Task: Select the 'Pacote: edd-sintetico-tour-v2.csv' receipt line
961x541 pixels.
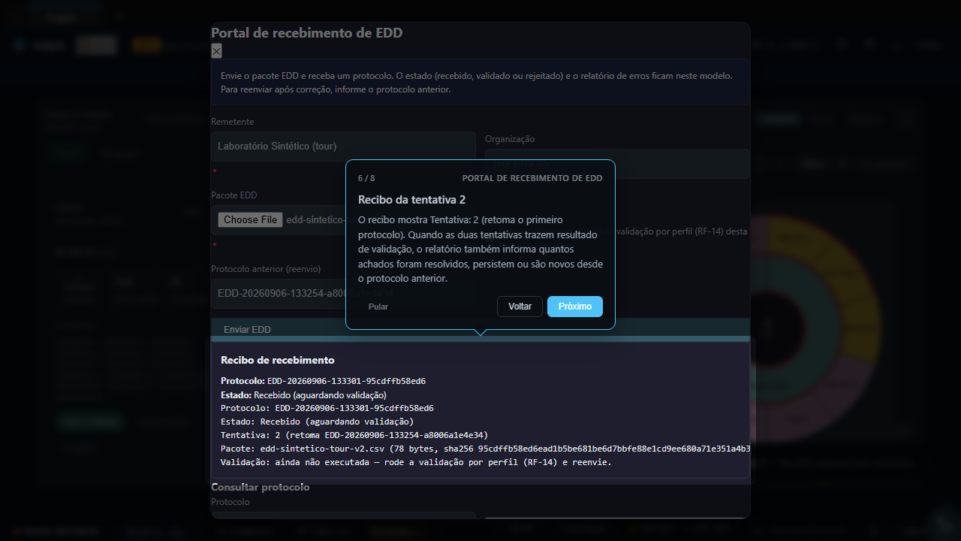Action: click(x=485, y=449)
